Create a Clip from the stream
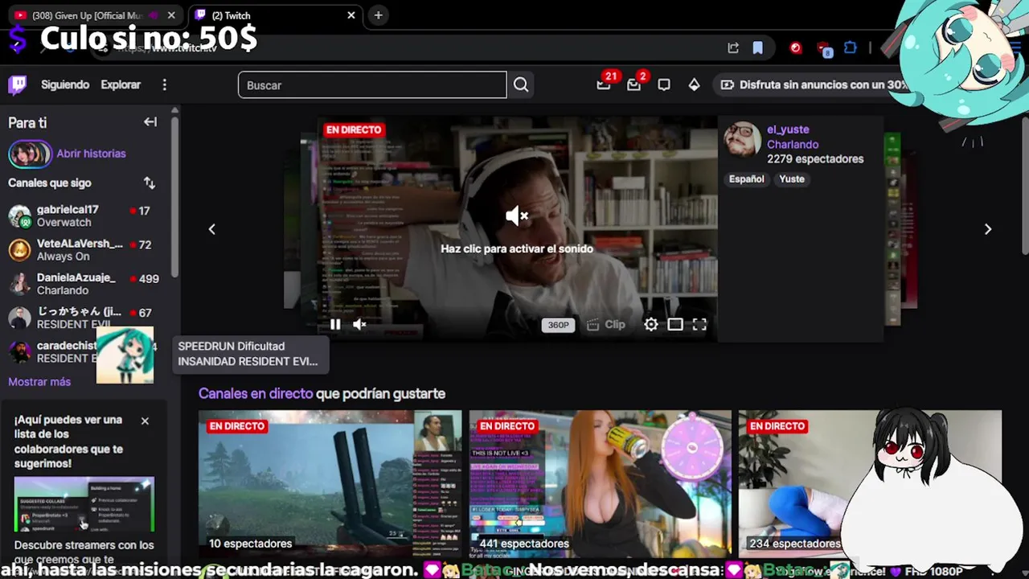The width and height of the screenshot is (1029, 579). pos(606,325)
